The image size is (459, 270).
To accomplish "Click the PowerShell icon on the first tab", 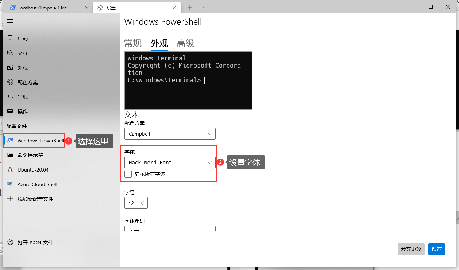I will 12,8.
